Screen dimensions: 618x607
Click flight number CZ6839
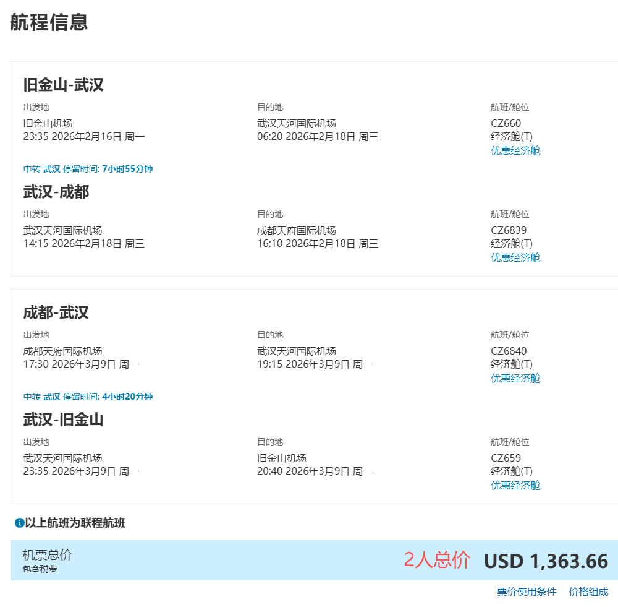pos(509,230)
